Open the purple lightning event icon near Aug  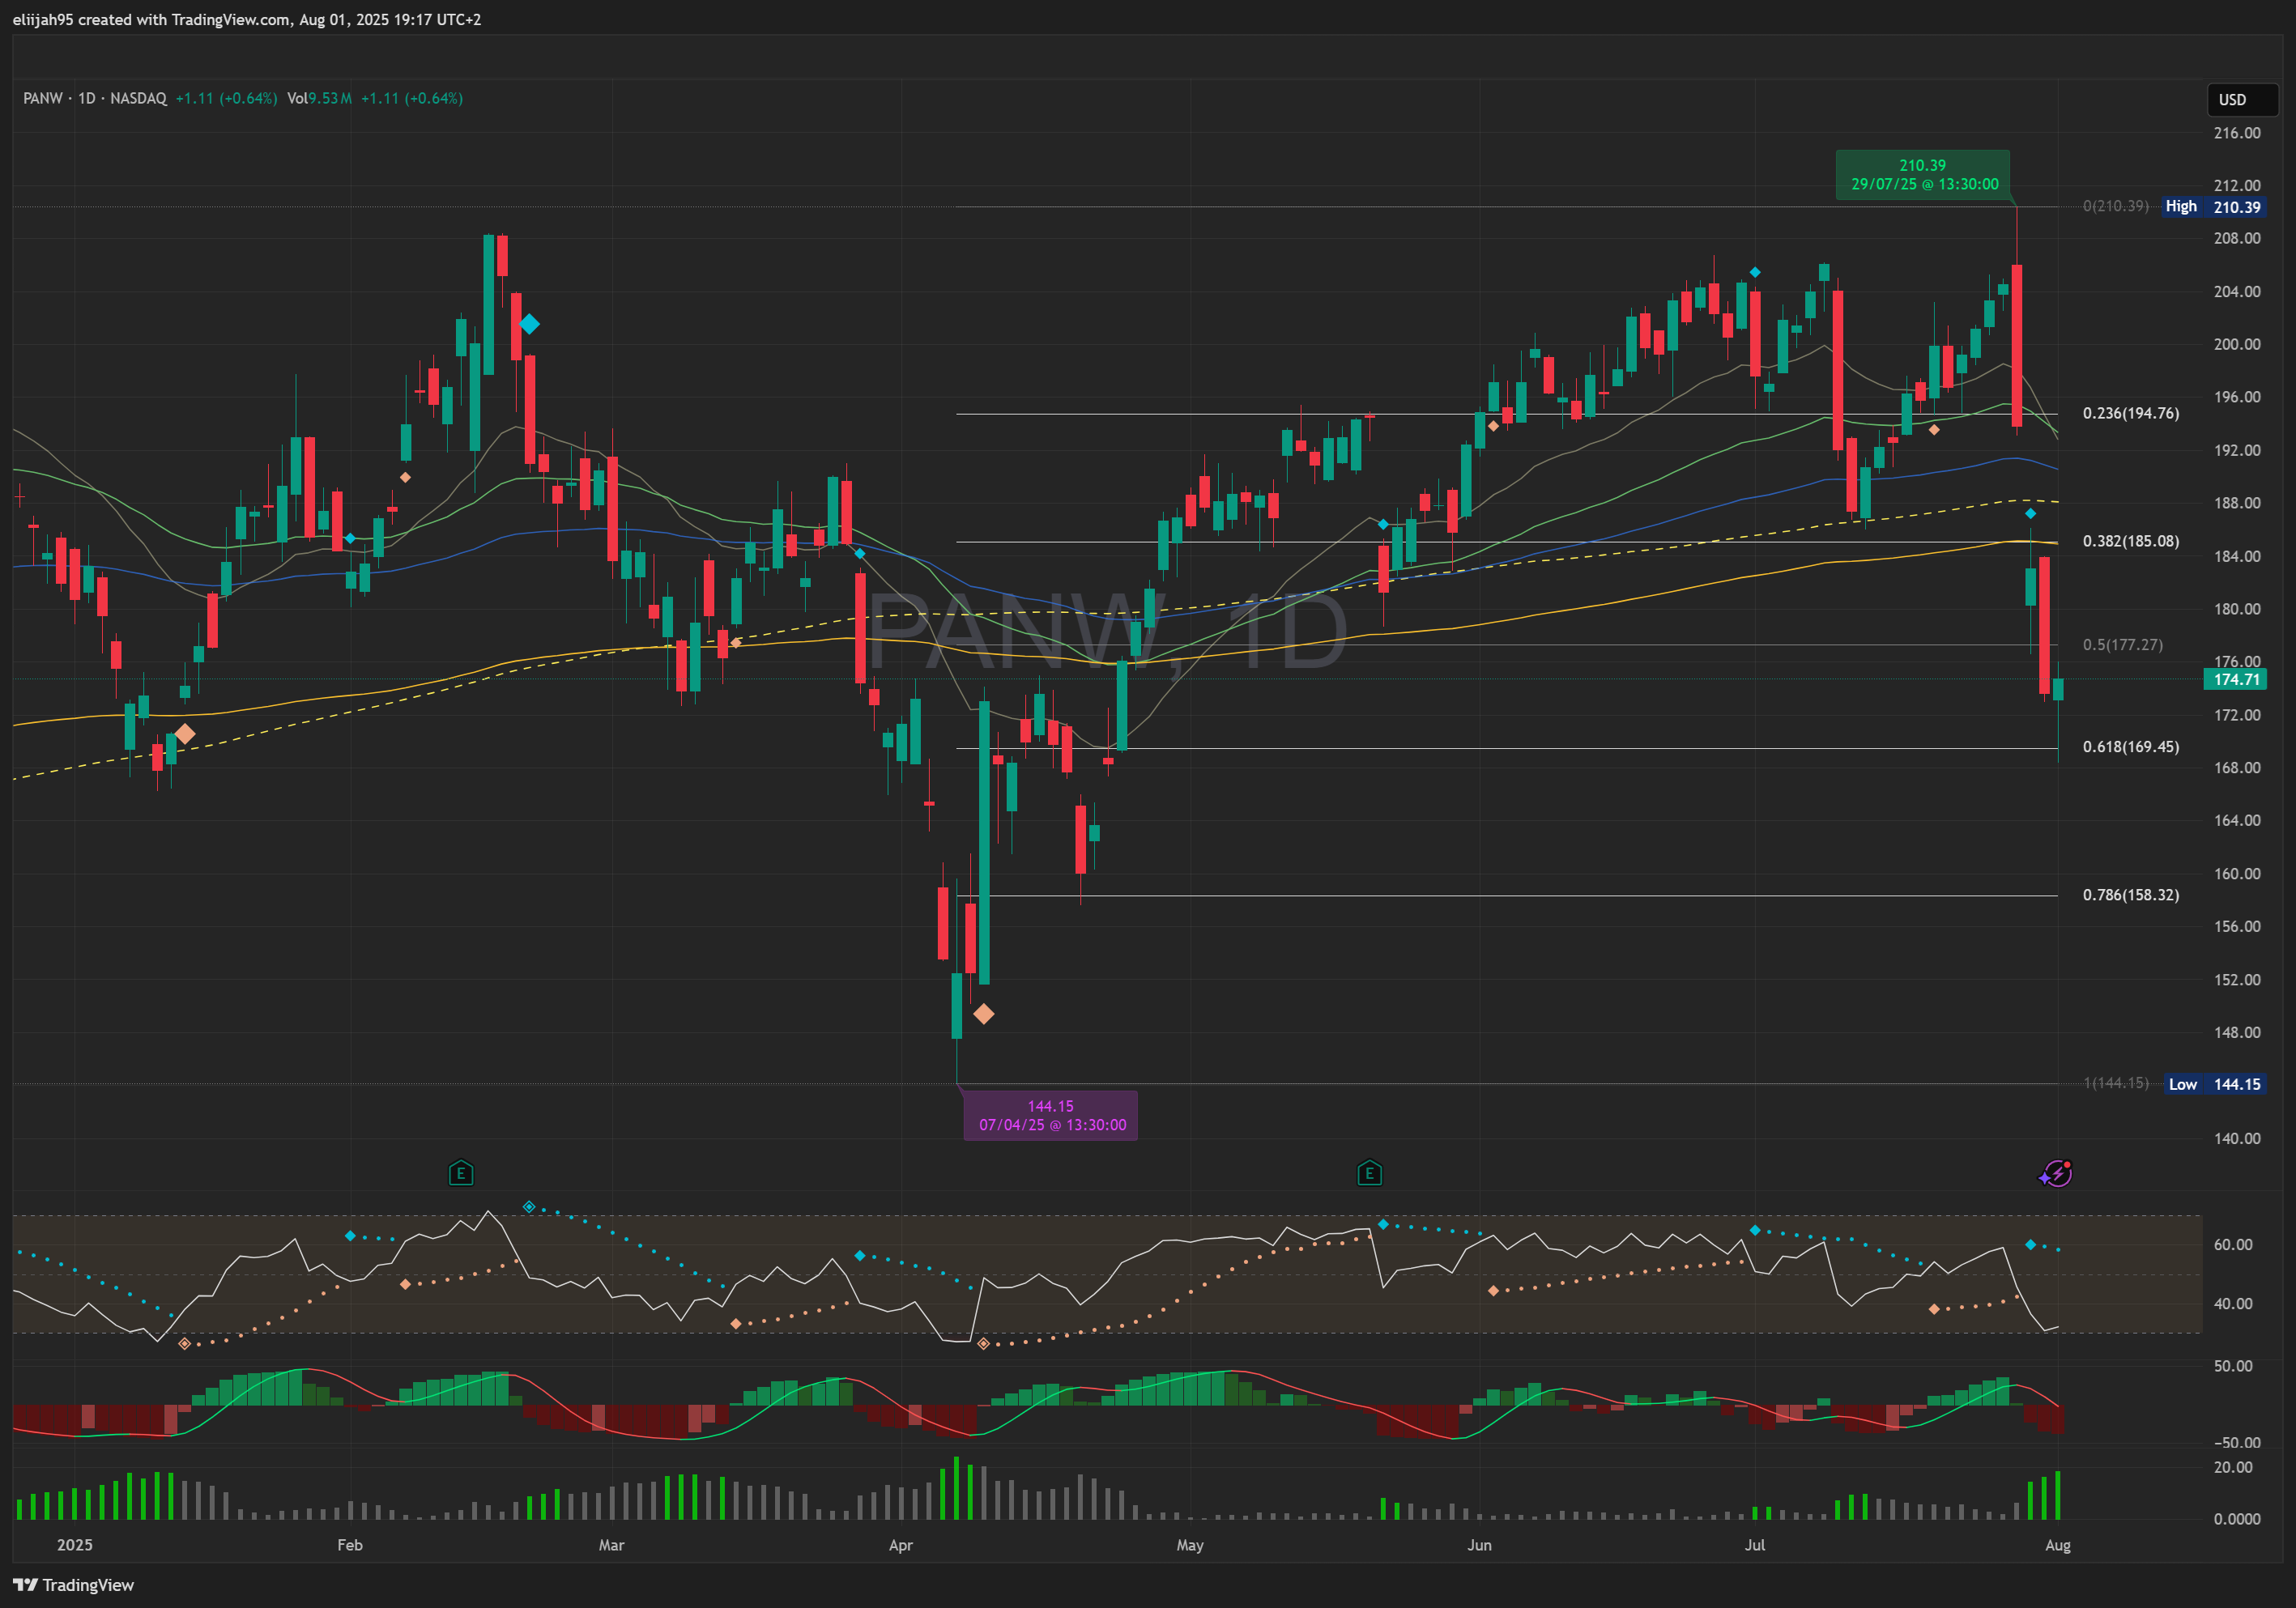[2056, 1173]
